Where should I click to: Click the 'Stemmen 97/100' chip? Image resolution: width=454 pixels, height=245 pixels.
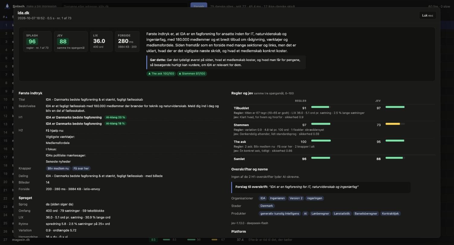pyautogui.click(x=192, y=74)
